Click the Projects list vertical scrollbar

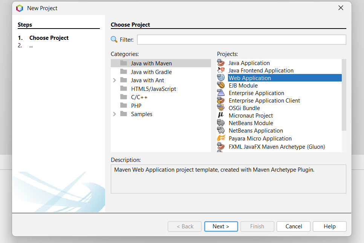pos(344,95)
